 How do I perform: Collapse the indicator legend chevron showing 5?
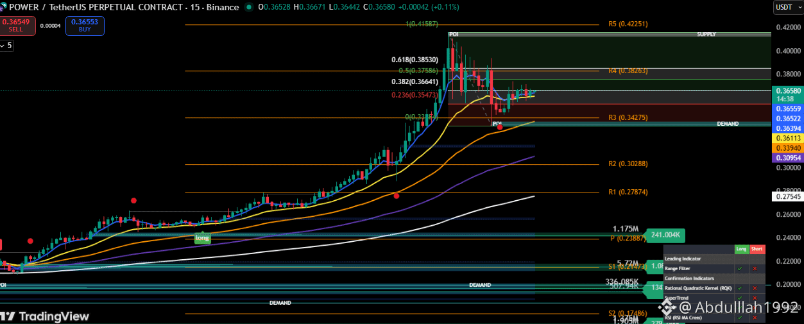pos(6,46)
